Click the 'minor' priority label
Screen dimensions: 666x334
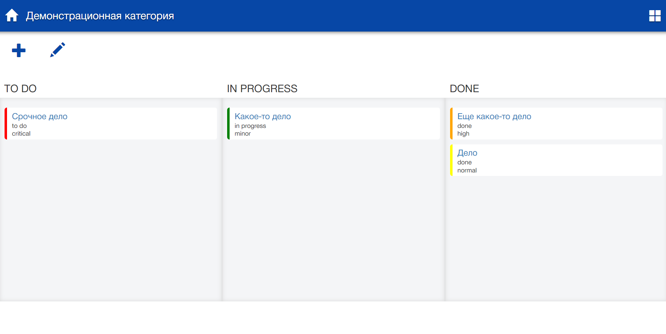pos(243,134)
